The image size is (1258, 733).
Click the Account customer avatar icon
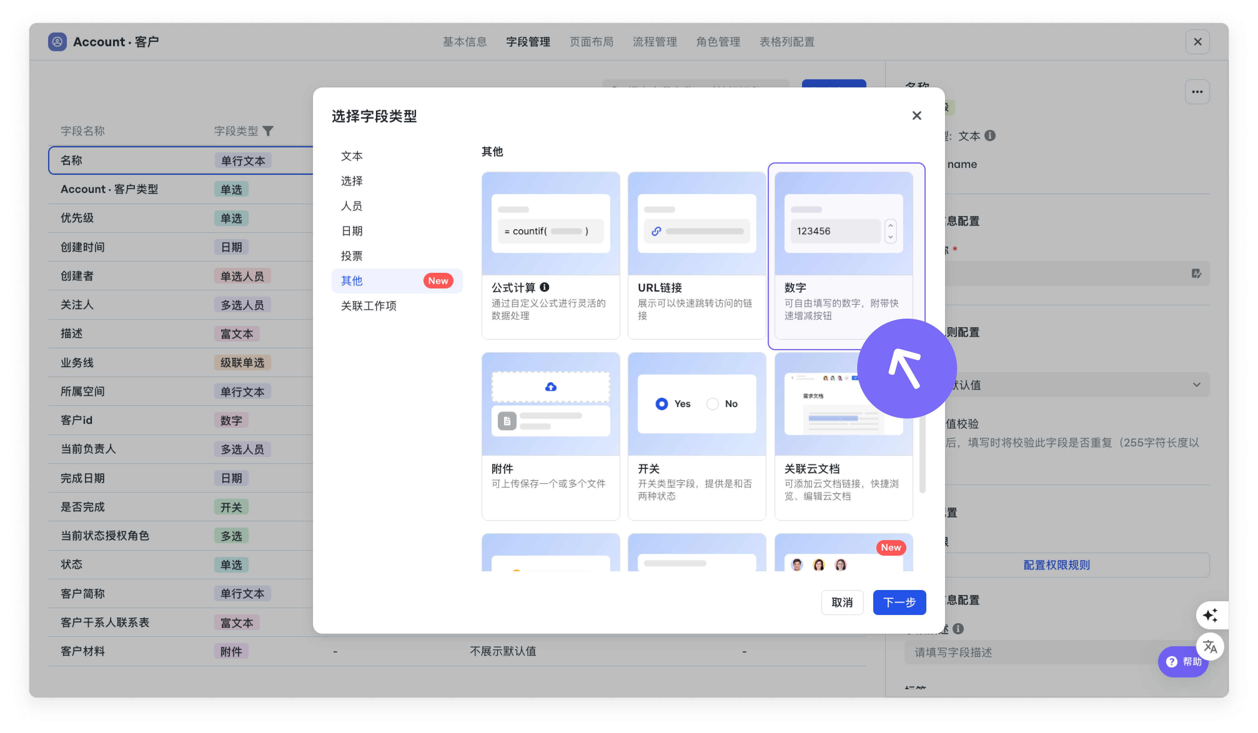click(57, 42)
